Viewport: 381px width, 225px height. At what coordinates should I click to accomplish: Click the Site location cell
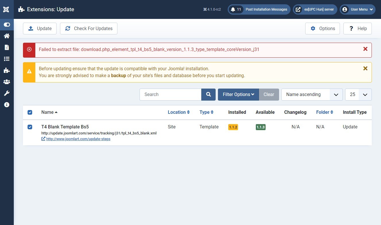click(172, 127)
